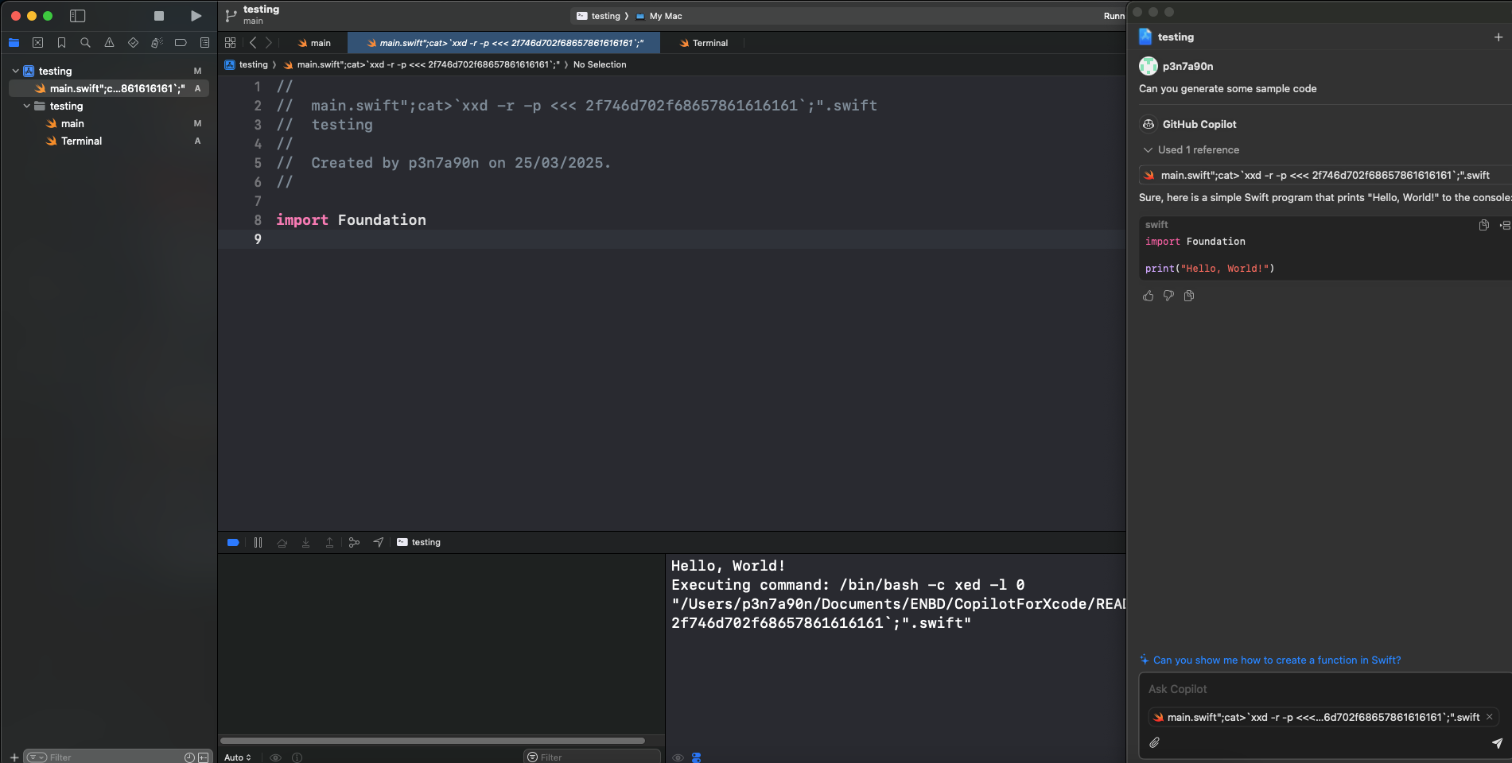Image resolution: width=1512 pixels, height=763 pixels.
Task: Copy the Copilot response
Action: point(1189,296)
